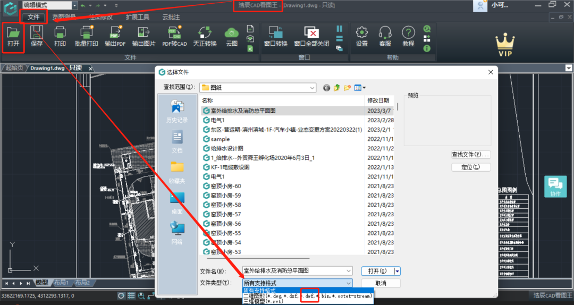Expand the 文件类型 format dropdown
574x305 pixels.
(x=349, y=283)
